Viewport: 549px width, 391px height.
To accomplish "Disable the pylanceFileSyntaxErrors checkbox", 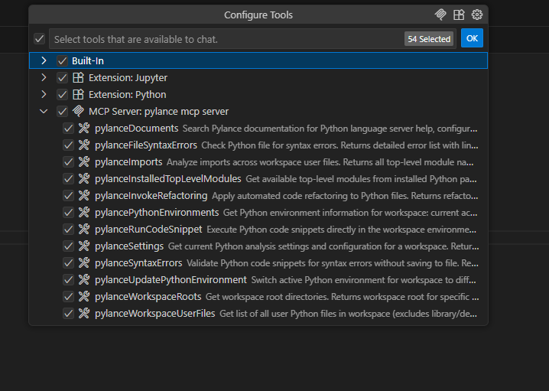I will coord(68,145).
